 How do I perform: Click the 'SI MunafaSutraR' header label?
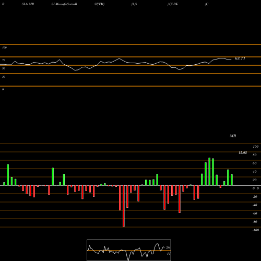[x=64, y=4]
